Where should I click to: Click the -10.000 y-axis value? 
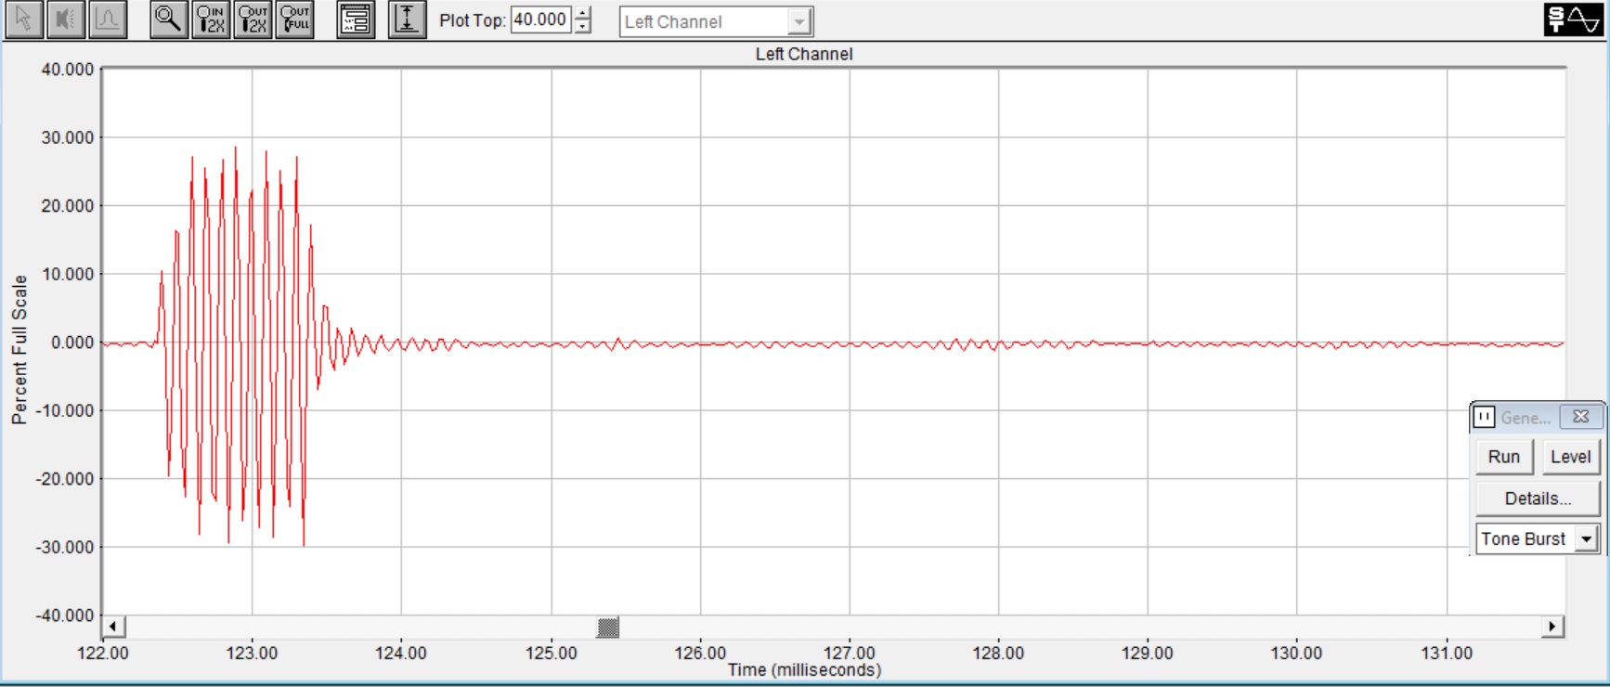click(x=65, y=410)
